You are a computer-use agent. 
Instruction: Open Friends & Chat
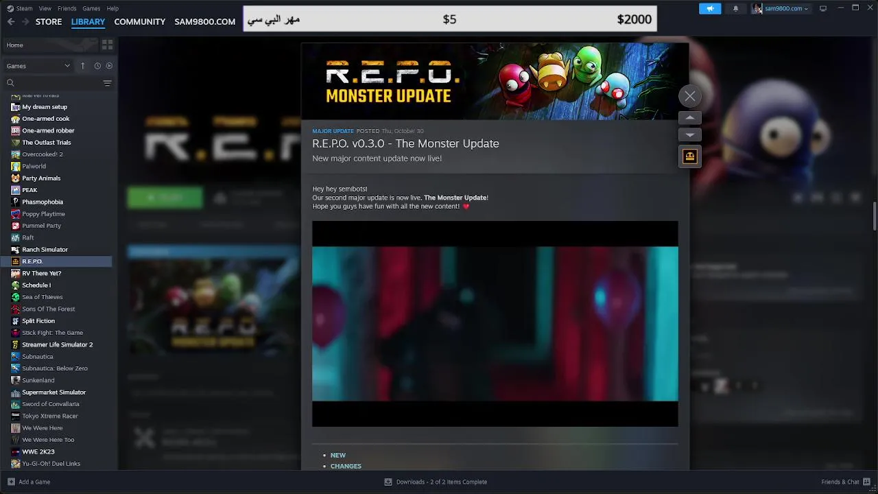pyautogui.click(x=840, y=482)
